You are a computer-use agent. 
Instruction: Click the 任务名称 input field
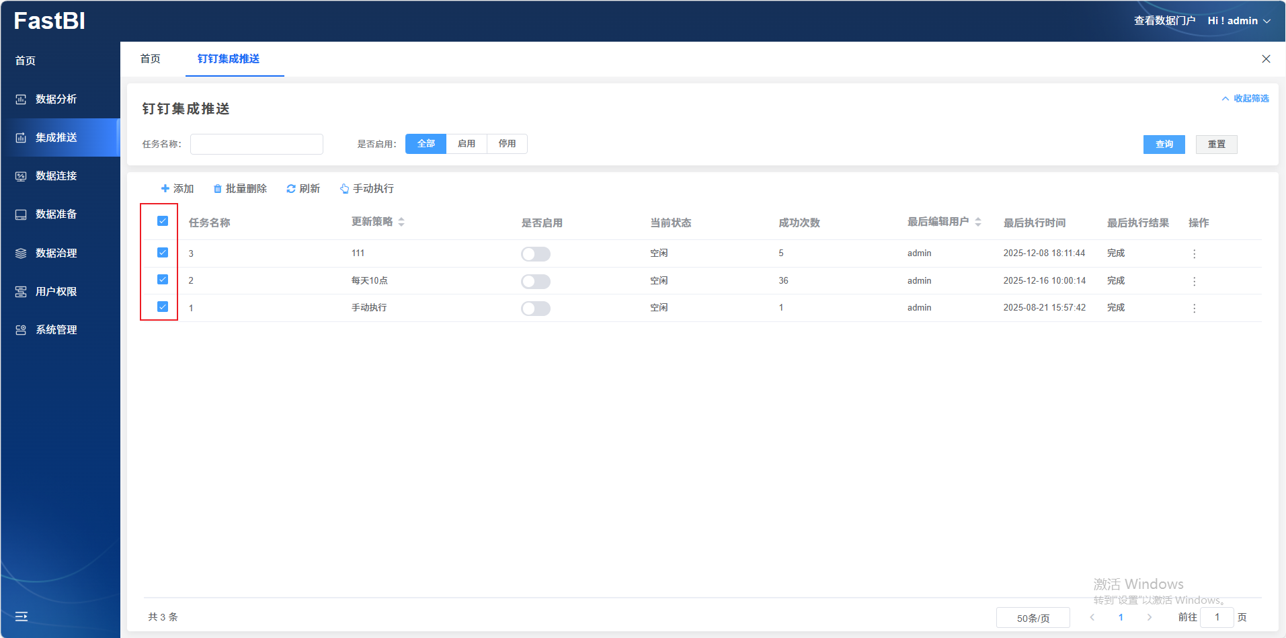pos(257,145)
